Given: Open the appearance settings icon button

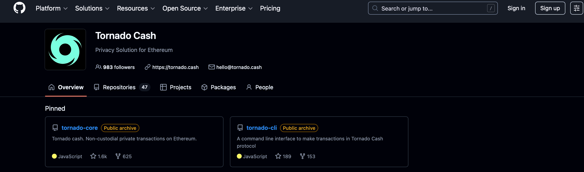Looking at the screenshot, I should [x=576, y=8].
